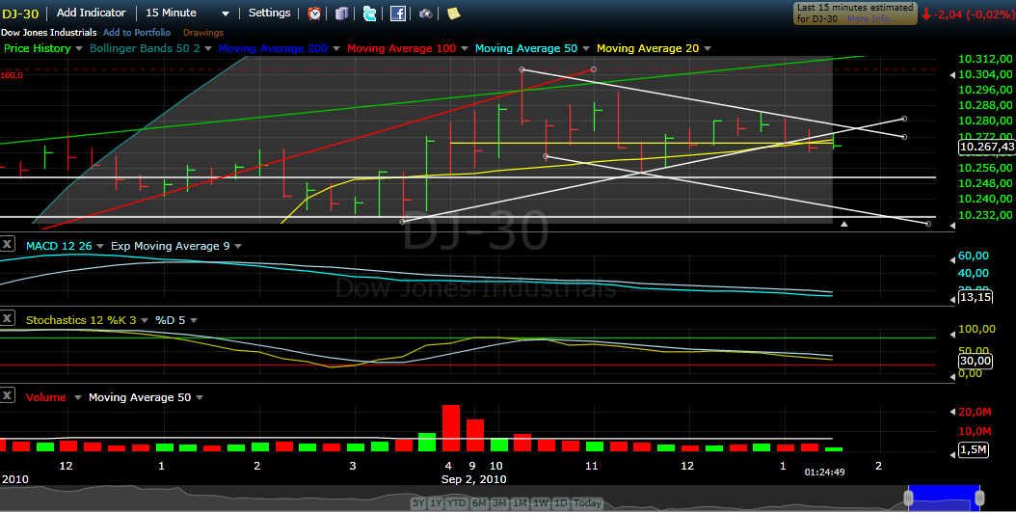The image size is (1016, 513).
Task: Expand Stochastics 12 %K 3 arrow
Action: pos(145,320)
